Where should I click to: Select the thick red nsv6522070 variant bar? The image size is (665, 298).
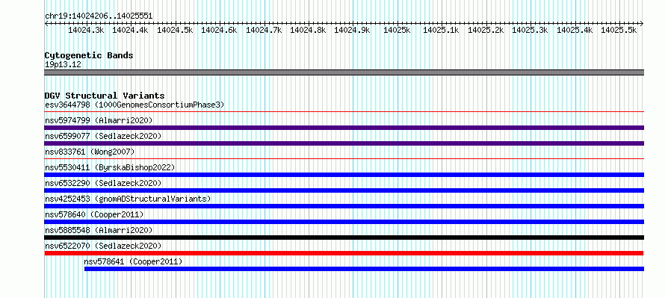[x=344, y=253]
